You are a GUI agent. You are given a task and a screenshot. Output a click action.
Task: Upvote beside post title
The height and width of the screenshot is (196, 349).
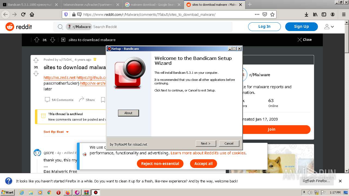pyautogui.click(x=36, y=60)
